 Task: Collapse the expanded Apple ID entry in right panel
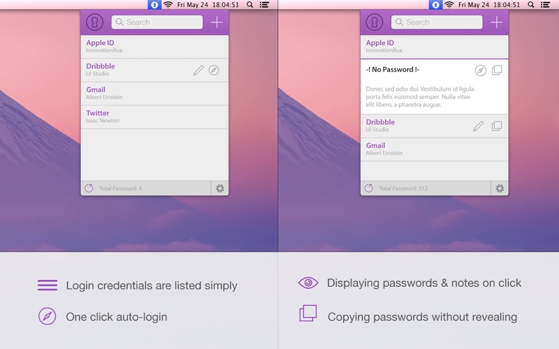[434, 47]
